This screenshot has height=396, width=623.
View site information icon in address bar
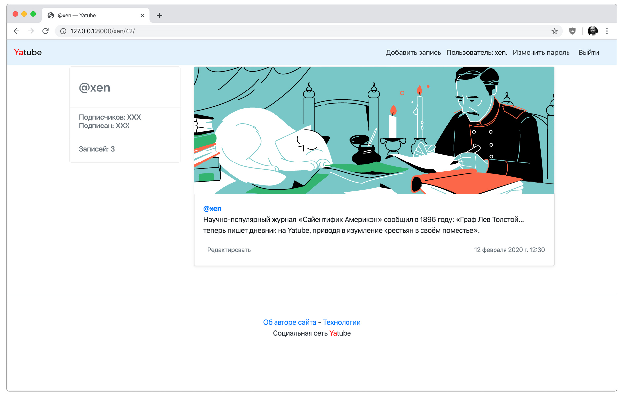(63, 31)
